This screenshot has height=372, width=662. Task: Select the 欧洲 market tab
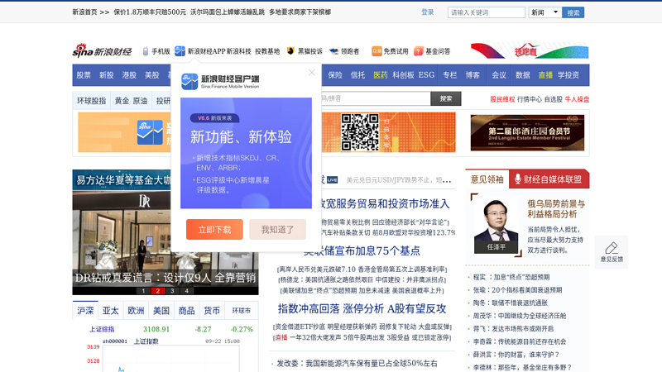(136, 311)
